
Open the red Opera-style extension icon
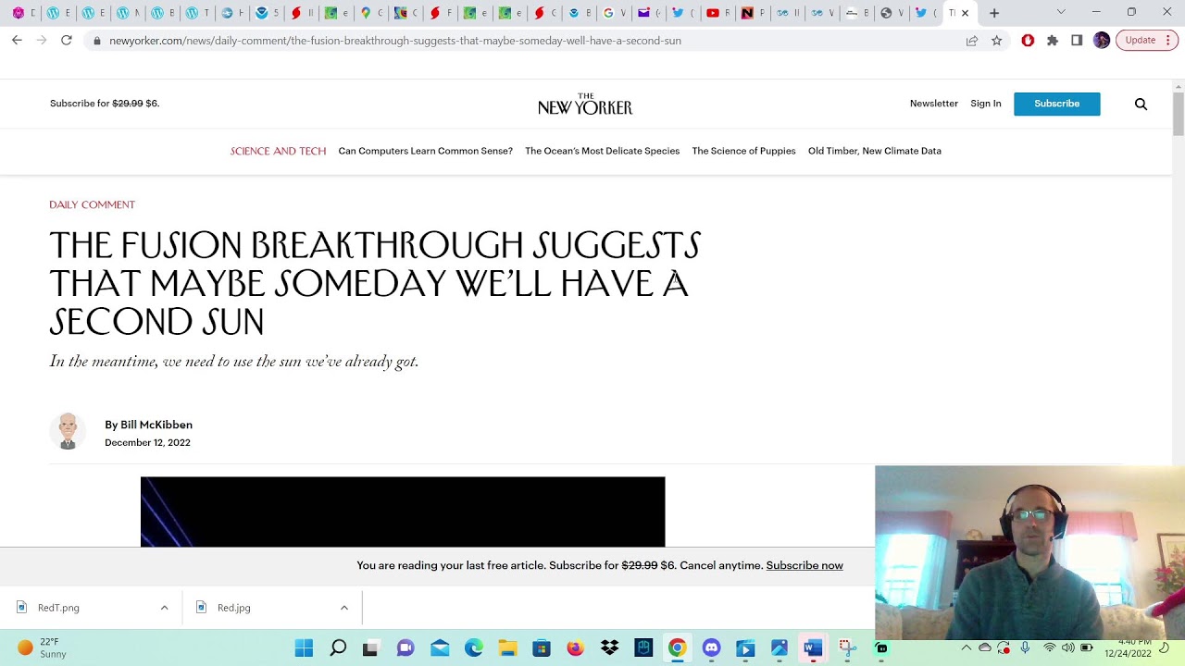(1028, 41)
